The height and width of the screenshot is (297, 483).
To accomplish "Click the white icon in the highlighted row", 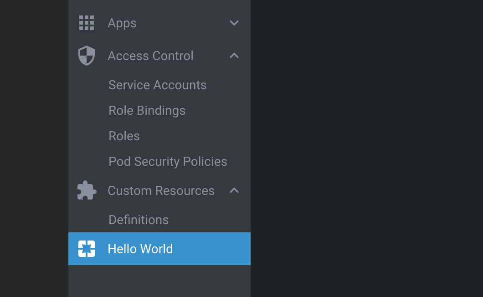I will coord(87,249).
